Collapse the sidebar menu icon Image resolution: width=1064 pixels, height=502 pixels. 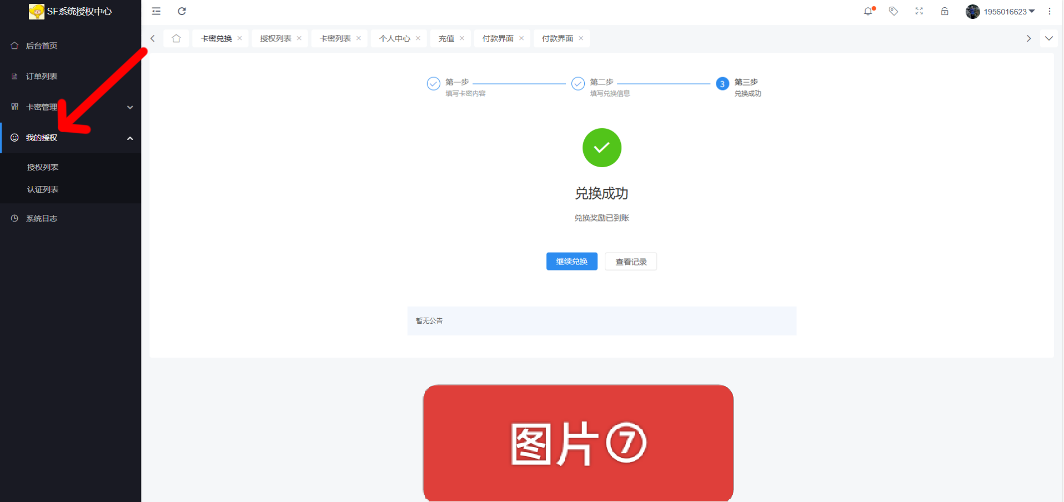156,11
